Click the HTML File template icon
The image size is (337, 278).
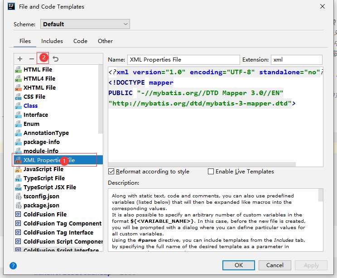point(18,70)
